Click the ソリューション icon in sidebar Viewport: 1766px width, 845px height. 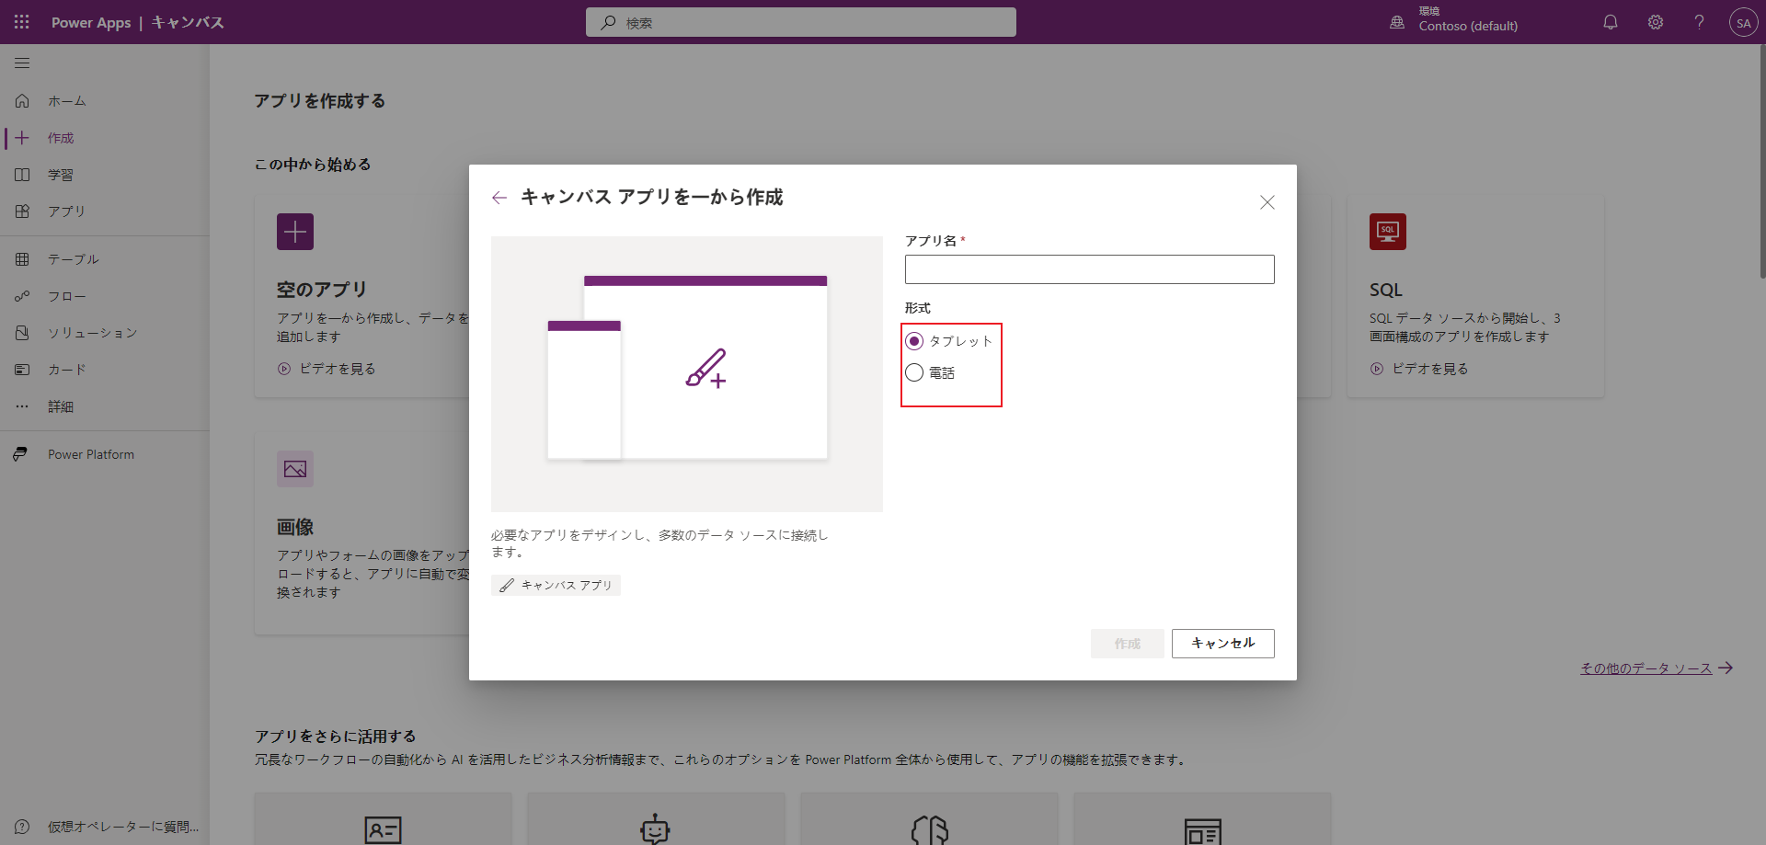coord(22,333)
